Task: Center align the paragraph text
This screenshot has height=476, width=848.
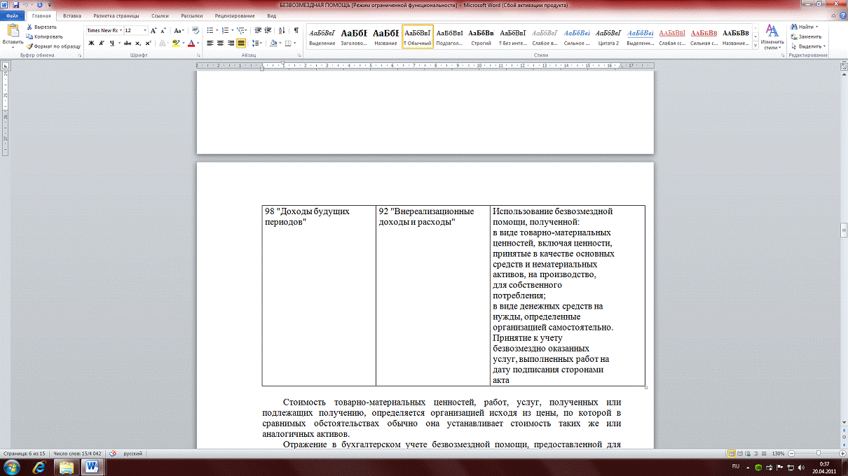Action: click(221, 43)
